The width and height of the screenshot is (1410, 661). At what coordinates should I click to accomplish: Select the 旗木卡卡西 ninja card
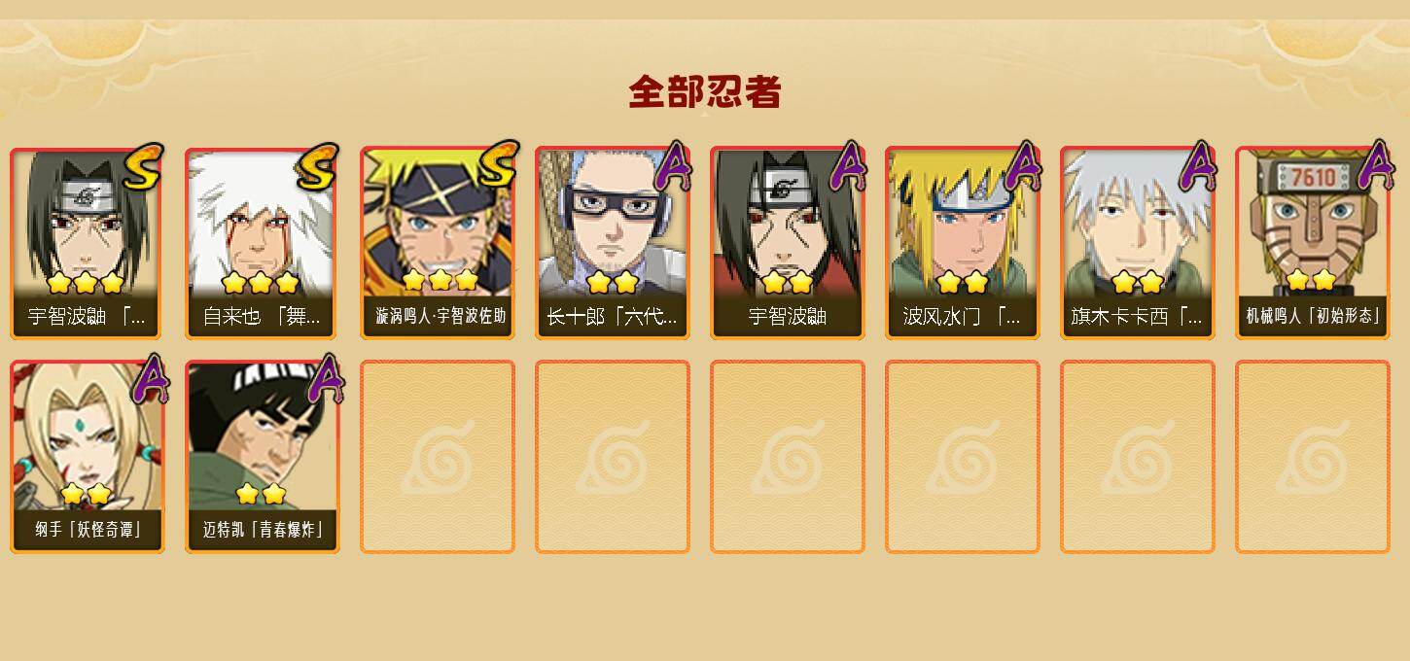tap(1138, 243)
